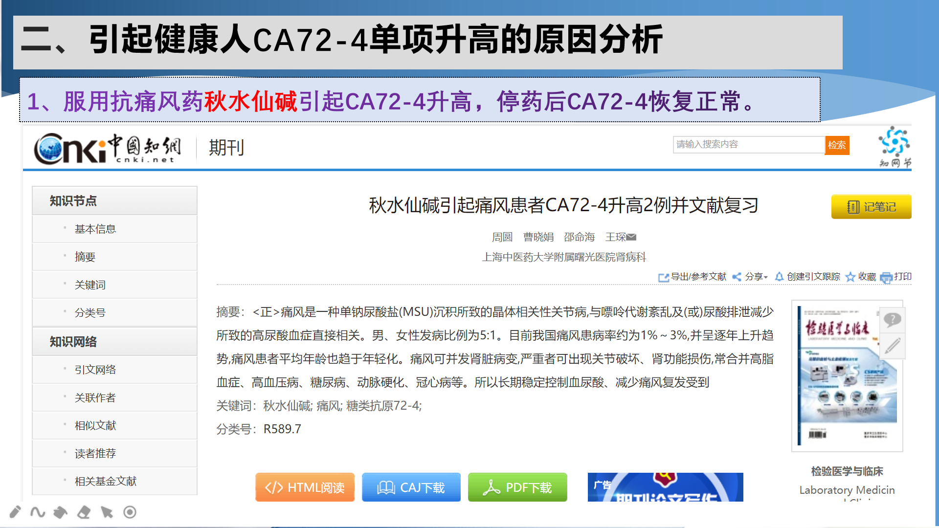Click the CNKI search input field
This screenshot has height=528, width=939.
pos(747,145)
